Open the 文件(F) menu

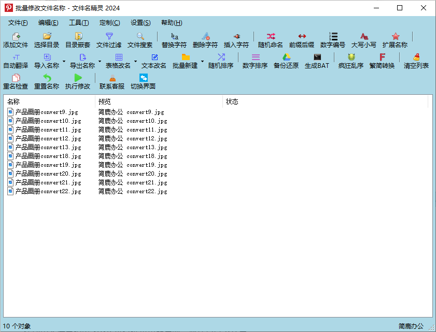[18, 23]
